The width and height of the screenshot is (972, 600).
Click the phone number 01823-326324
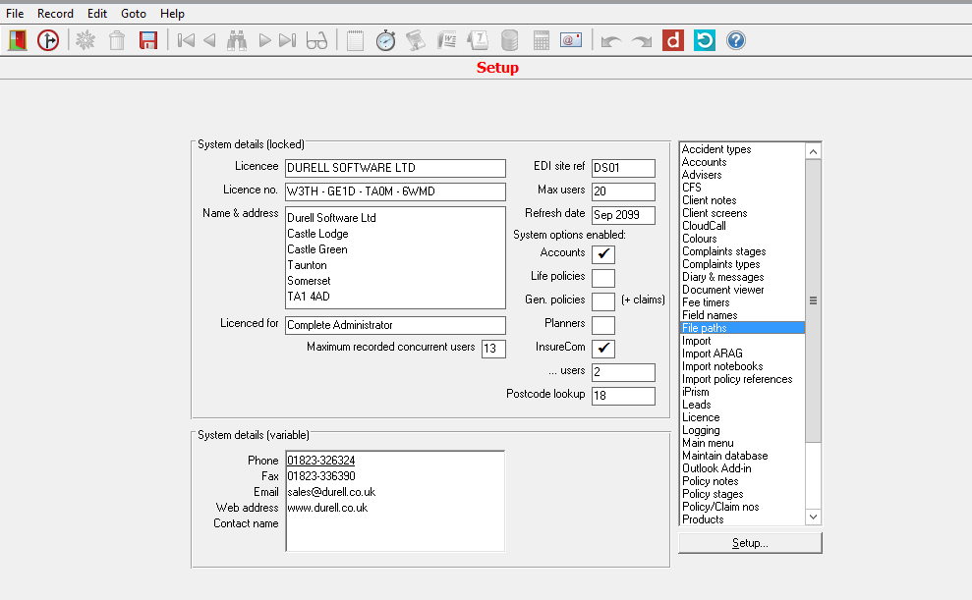pyautogui.click(x=321, y=461)
